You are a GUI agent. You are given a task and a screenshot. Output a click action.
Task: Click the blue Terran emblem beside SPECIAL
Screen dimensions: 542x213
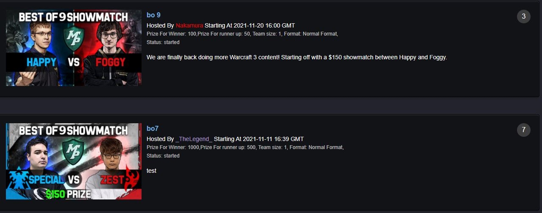16,180
